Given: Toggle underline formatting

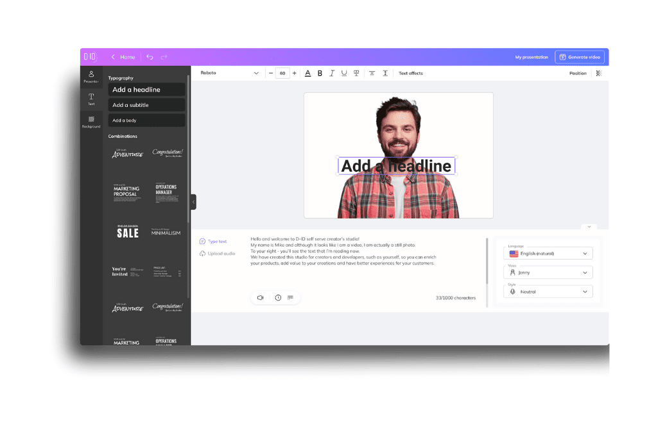Looking at the screenshot, I should (x=344, y=73).
